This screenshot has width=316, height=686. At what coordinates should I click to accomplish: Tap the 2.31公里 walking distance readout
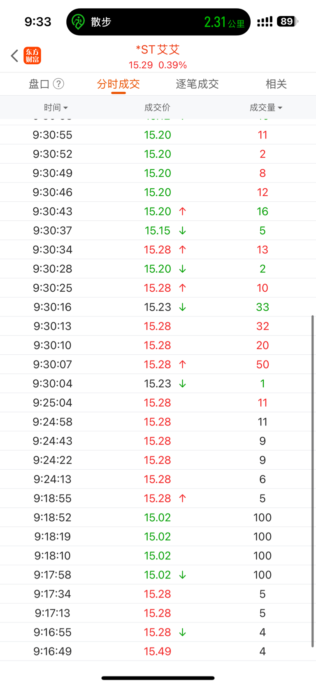224,22
